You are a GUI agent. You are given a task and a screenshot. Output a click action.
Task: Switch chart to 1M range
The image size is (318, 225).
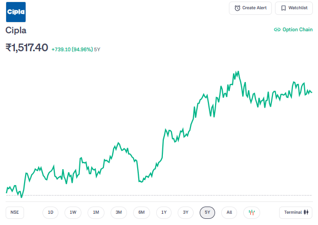(x=96, y=212)
